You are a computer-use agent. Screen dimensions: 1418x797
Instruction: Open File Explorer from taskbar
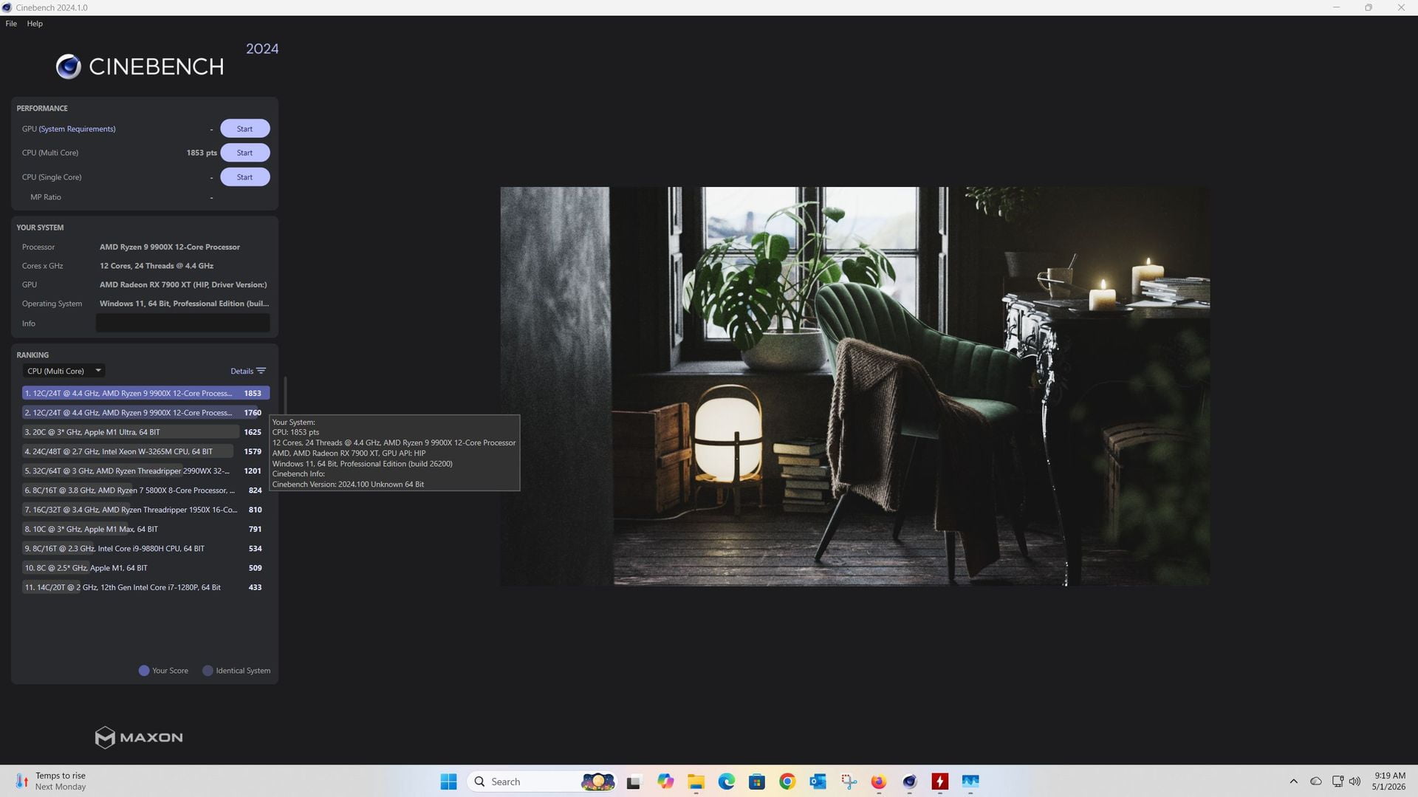696,781
